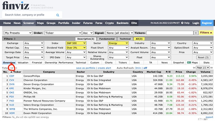Open the News menu item
The width and height of the screenshot is (215, 121).
tap(17, 23)
